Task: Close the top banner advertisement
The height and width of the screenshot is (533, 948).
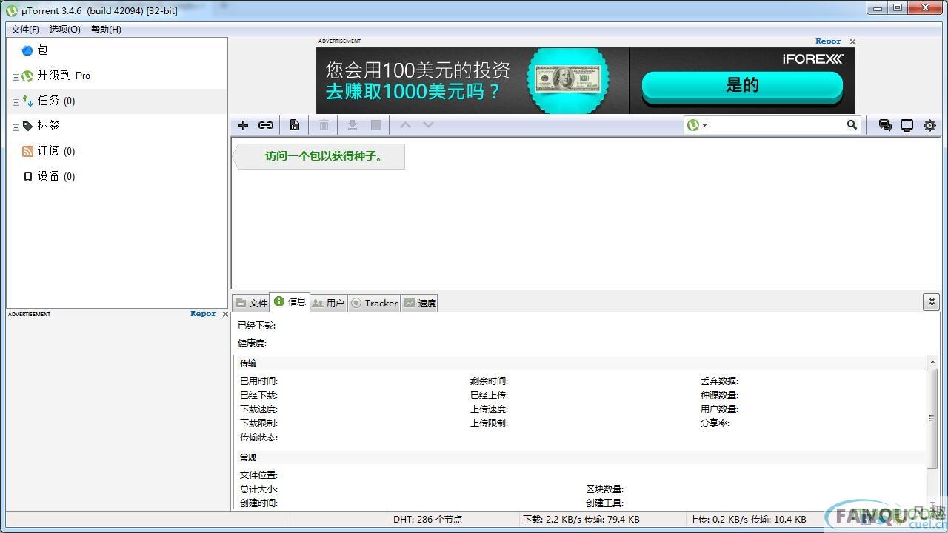Action: (x=852, y=42)
